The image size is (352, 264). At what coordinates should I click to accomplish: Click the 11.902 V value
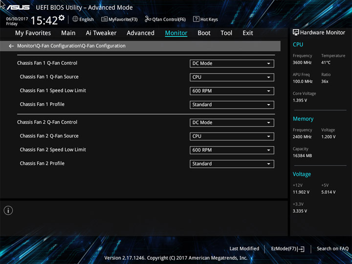pyautogui.click(x=301, y=192)
